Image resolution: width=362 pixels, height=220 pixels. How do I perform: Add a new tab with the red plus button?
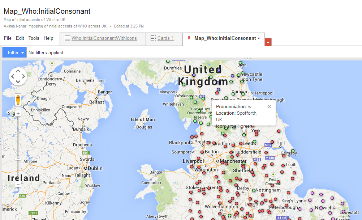(268, 42)
